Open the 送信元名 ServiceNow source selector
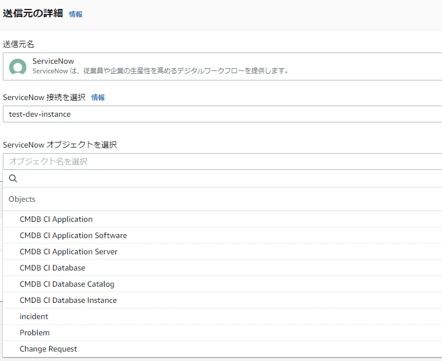 [223, 66]
